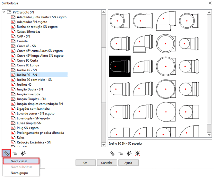The height and width of the screenshot is (178, 215).
Task: Click the add class icon below tree
Action: pos(6,153)
